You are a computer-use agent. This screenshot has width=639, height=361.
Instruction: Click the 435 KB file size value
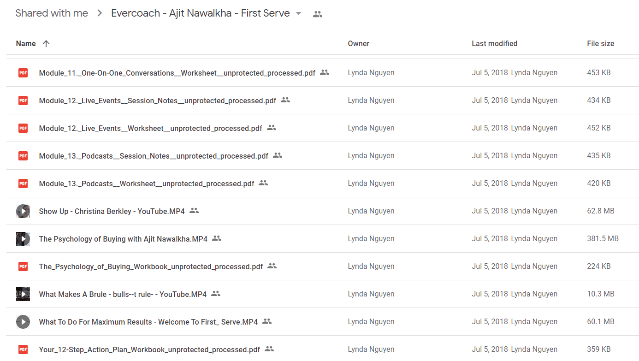point(599,155)
